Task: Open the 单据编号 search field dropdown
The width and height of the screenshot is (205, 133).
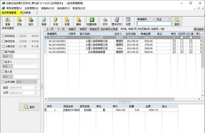Action: [154, 19]
